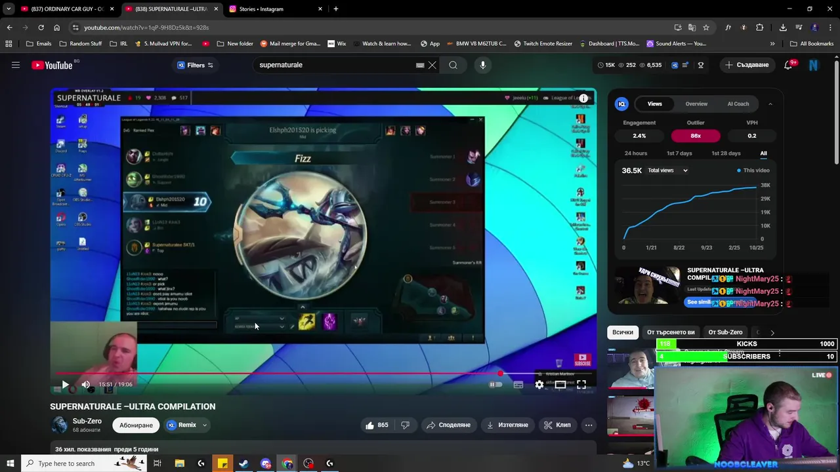
Task: Expand hidden bookmarks chevron
Action: point(772,44)
